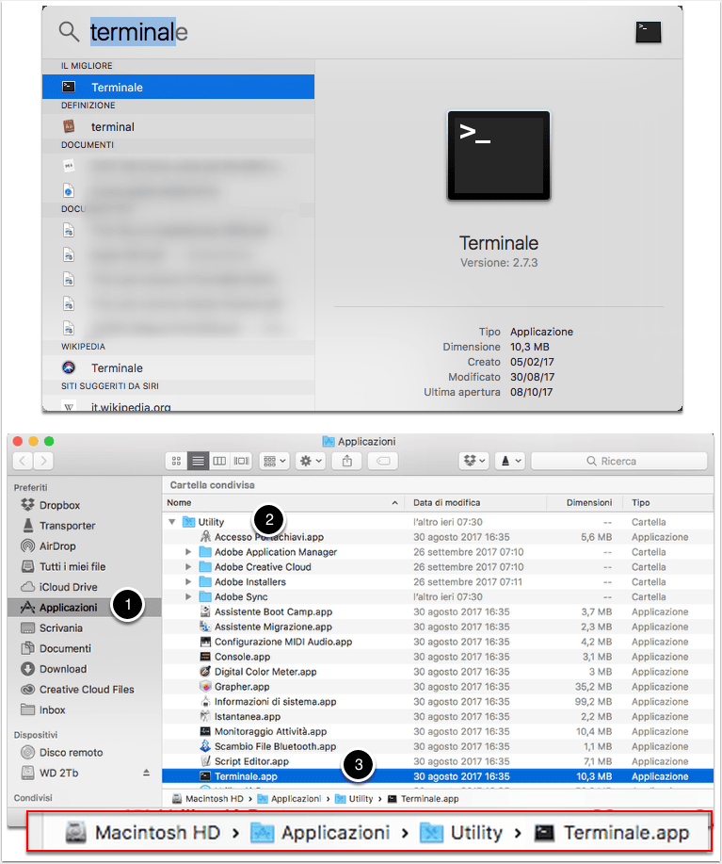The image size is (722, 864).
Task: Open Inbox folder in the sidebar
Action: point(85,709)
